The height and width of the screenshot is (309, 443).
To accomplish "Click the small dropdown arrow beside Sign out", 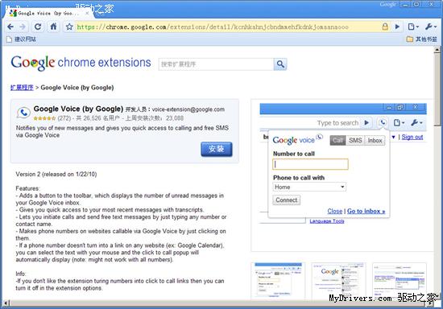I will click(x=393, y=137).
